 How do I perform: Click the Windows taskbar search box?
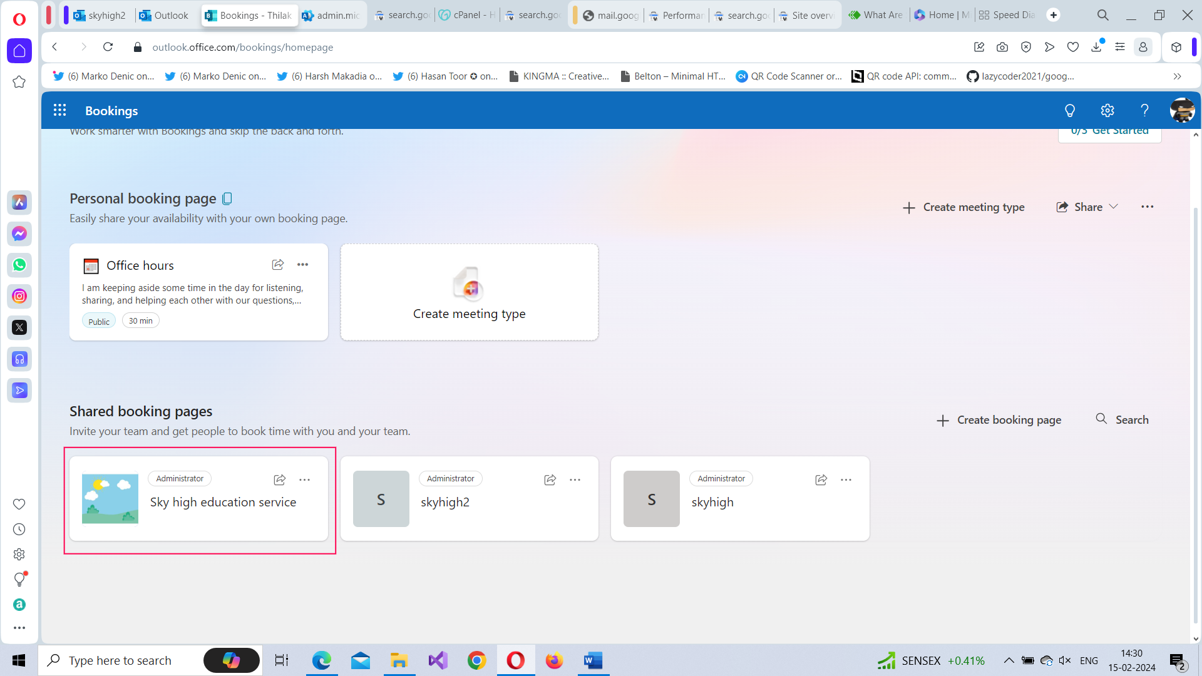point(120,660)
